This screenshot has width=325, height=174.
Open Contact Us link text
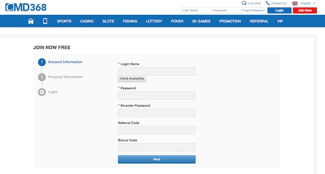point(279,3)
